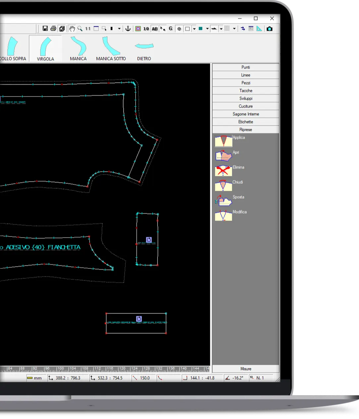Click the '10' numbering toolbar icon
The image size is (359, 419).
tap(146, 29)
